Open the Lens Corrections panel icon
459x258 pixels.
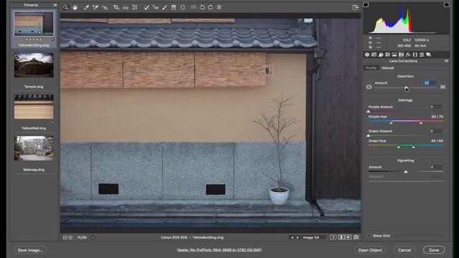pyautogui.click(x=402, y=54)
